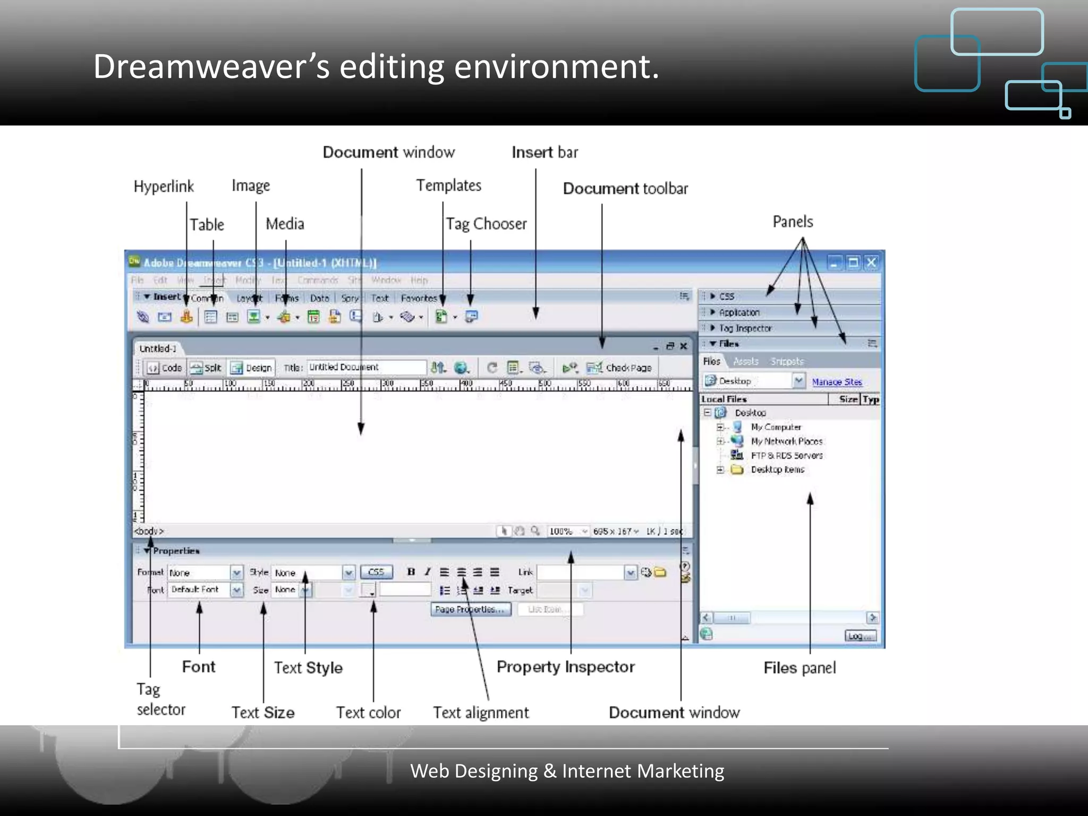This screenshot has height=816, width=1088.
Task: Click the Head elements icon
Action: (378, 317)
